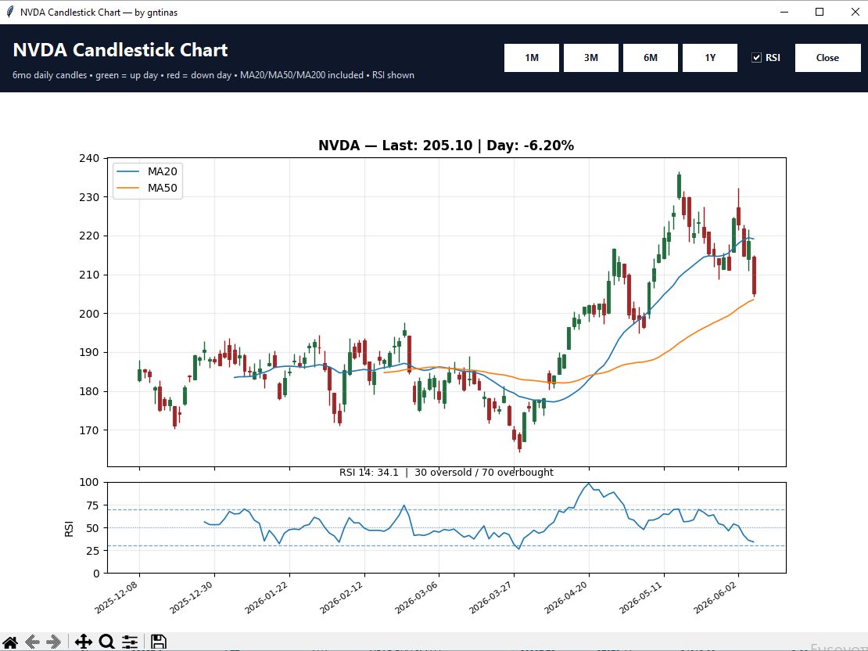Click the 2026-03-06 date axis label
Image resolution: width=868 pixels, height=651 pixels.
(416, 599)
